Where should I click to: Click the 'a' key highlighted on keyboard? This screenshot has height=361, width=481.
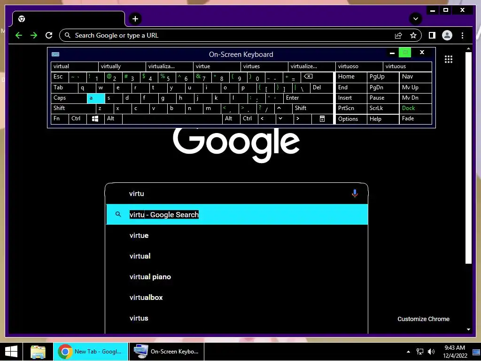tap(96, 98)
